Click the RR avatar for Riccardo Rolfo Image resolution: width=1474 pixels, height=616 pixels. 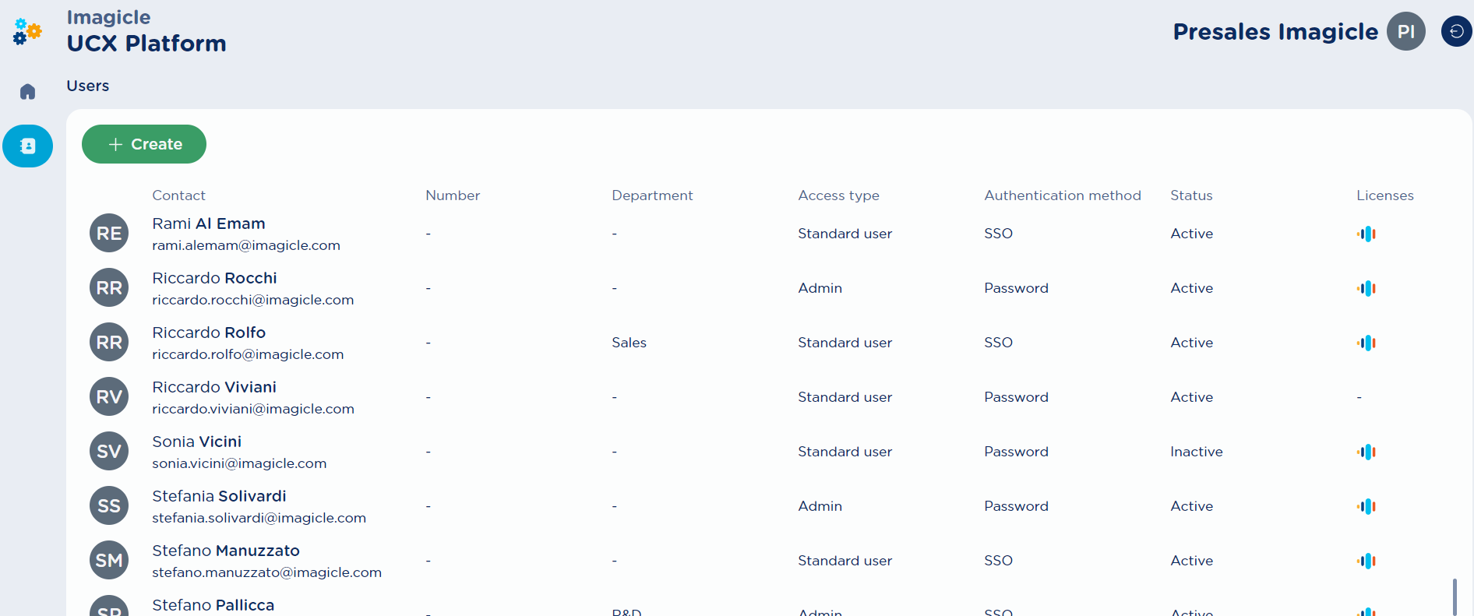tap(109, 342)
